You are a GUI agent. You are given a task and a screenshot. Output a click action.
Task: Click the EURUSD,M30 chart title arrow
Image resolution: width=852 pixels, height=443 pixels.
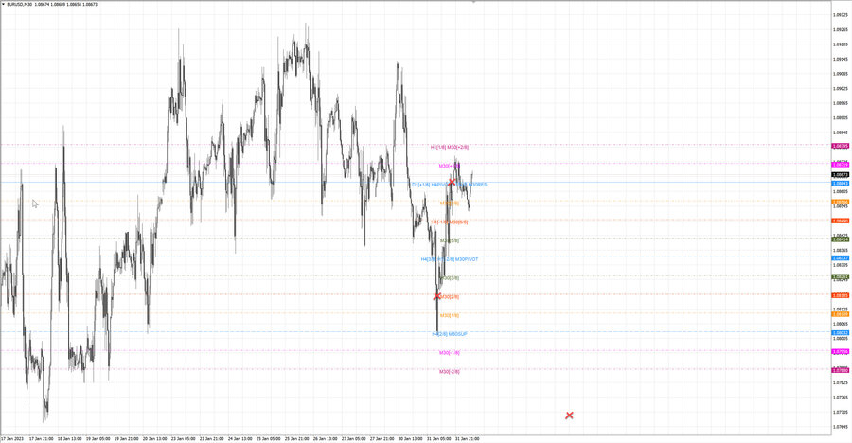[3, 4]
